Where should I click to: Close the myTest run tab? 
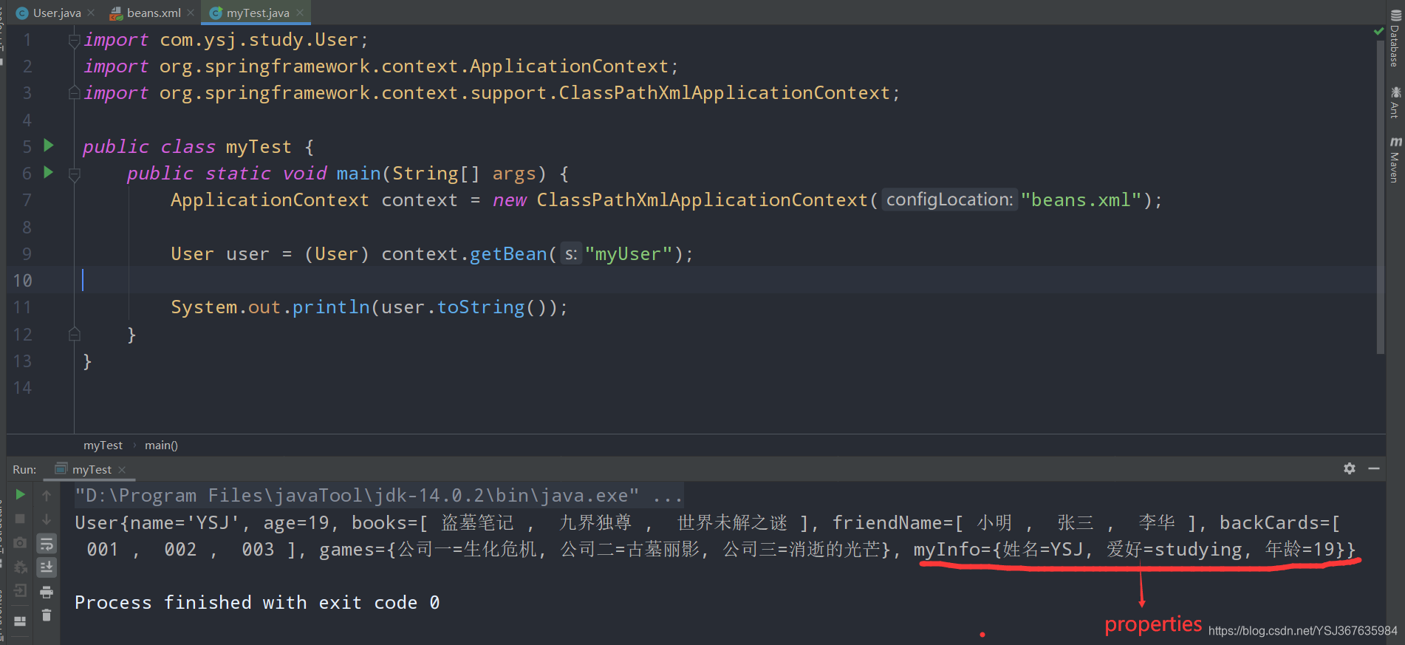pos(122,470)
